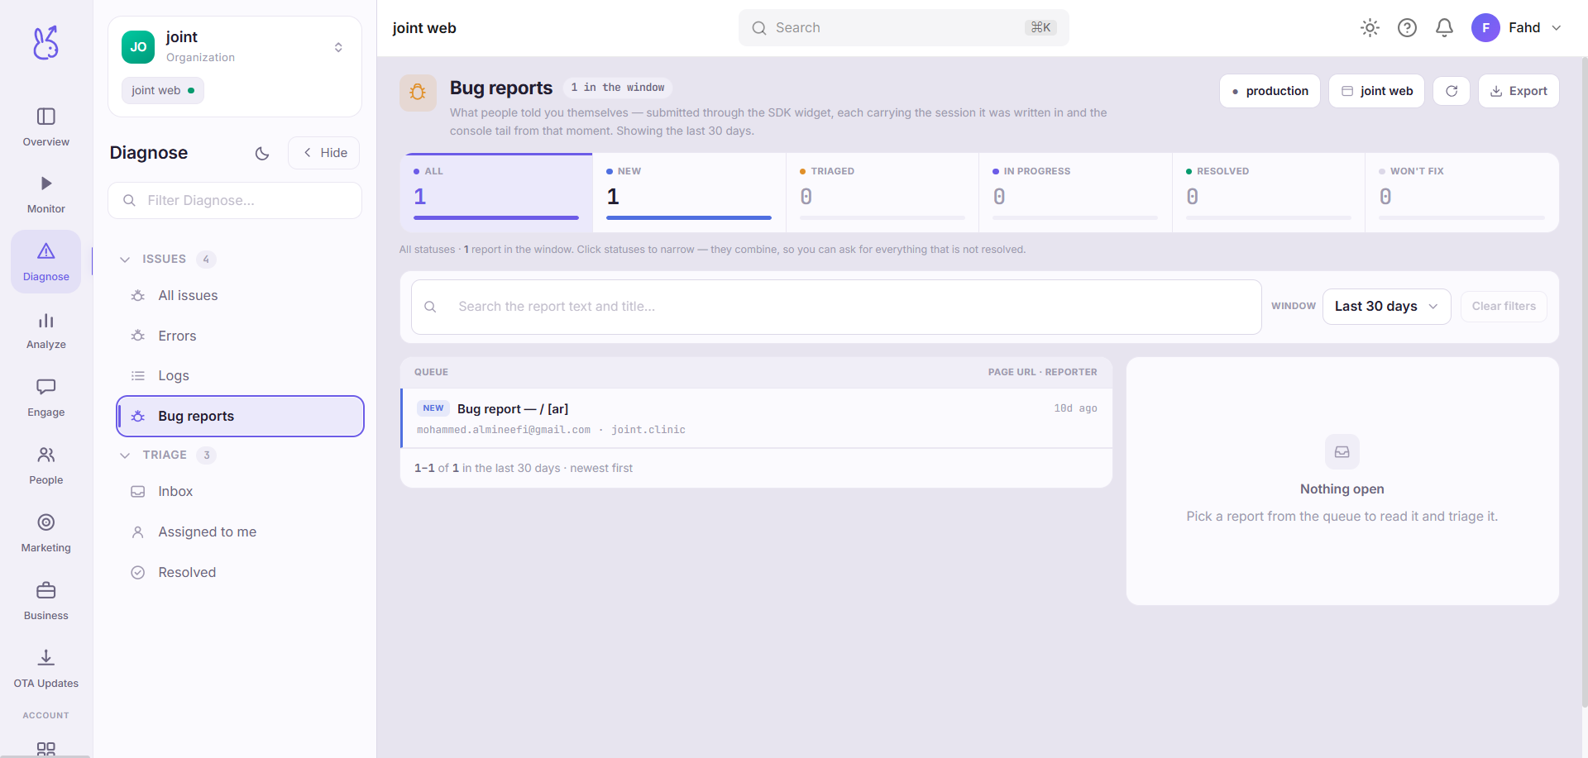
Task: Select the RESOLVED status filter
Action: (x=1269, y=193)
